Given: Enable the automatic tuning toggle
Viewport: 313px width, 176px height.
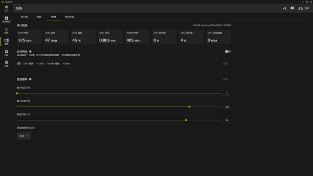Looking at the screenshot, I should pos(228,51).
